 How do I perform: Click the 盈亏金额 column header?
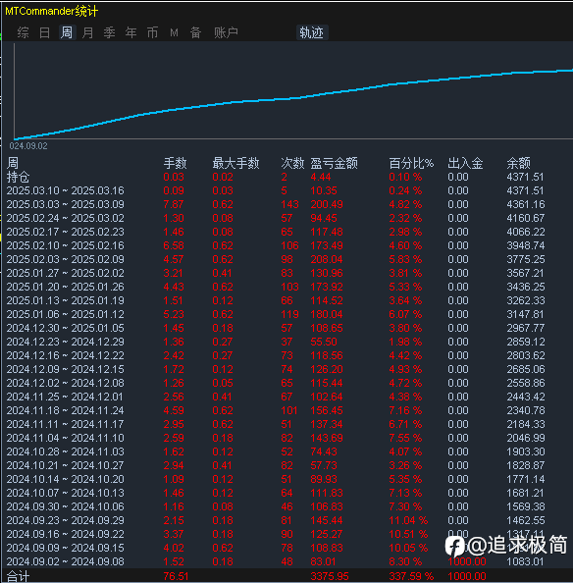[x=334, y=163]
